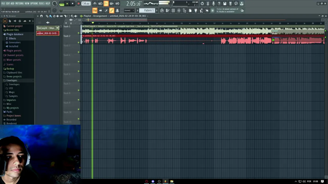The width and height of the screenshot is (328, 184).
Task: Open the help question mark icon
Action: pos(219,4)
